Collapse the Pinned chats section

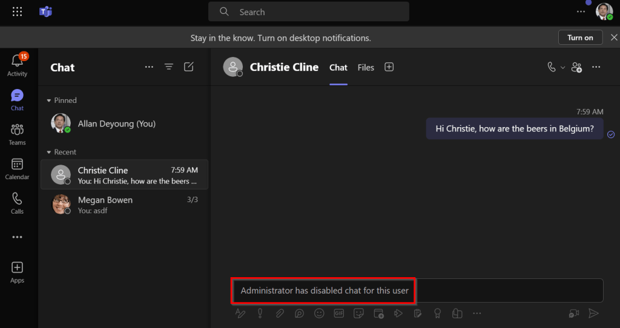[49, 100]
